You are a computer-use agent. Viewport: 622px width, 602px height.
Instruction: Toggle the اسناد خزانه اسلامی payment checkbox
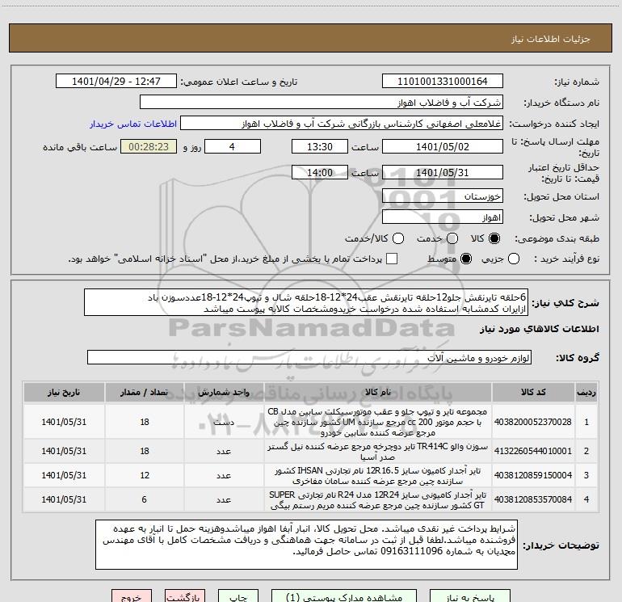click(x=392, y=259)
